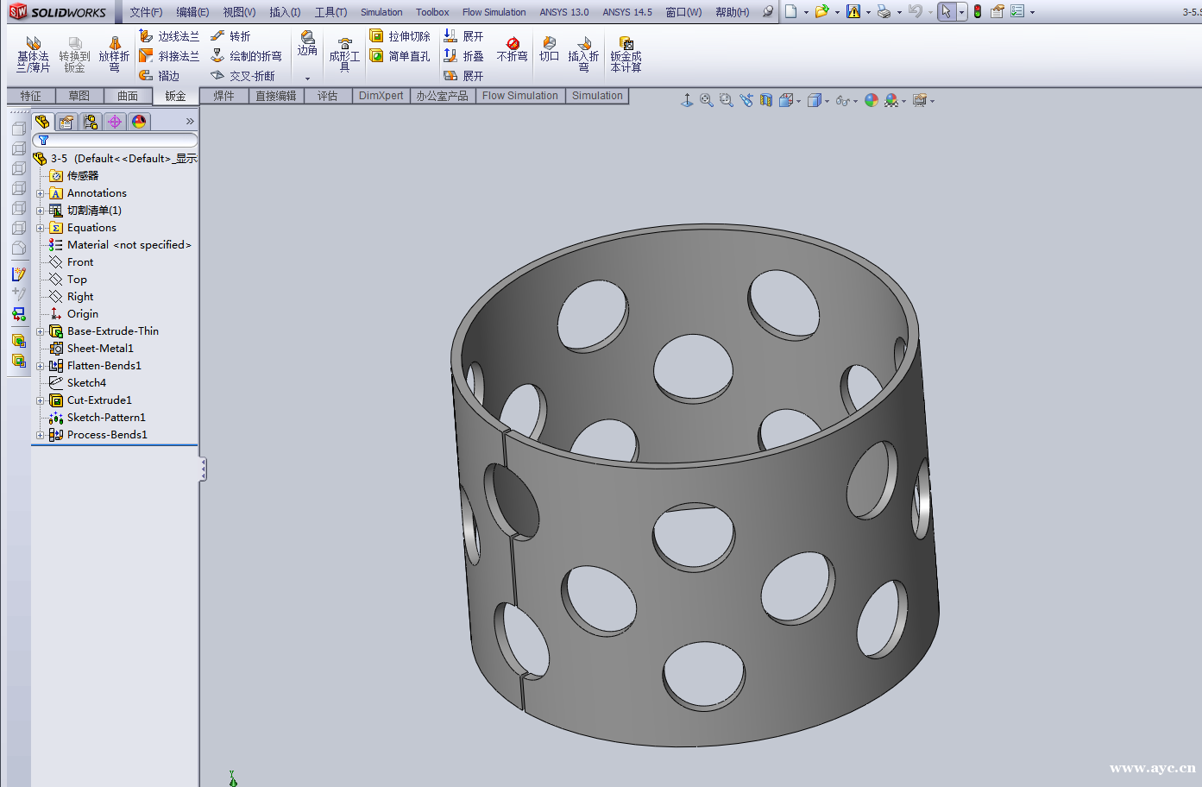The height and width of the screenshot is (787, 1202).
Task: Open the Display Style dropdown arrow
Action: [827, 100]
